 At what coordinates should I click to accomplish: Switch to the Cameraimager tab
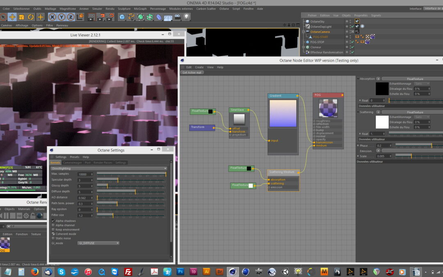[72, 163]
